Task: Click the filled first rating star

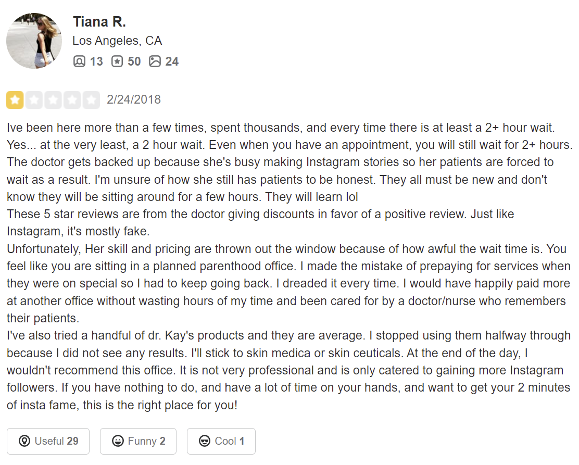Action: pos(15,100)
